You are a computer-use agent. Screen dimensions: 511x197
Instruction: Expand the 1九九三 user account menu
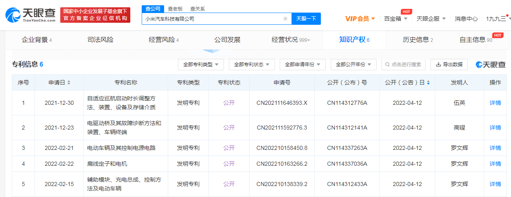click(498, 19)
